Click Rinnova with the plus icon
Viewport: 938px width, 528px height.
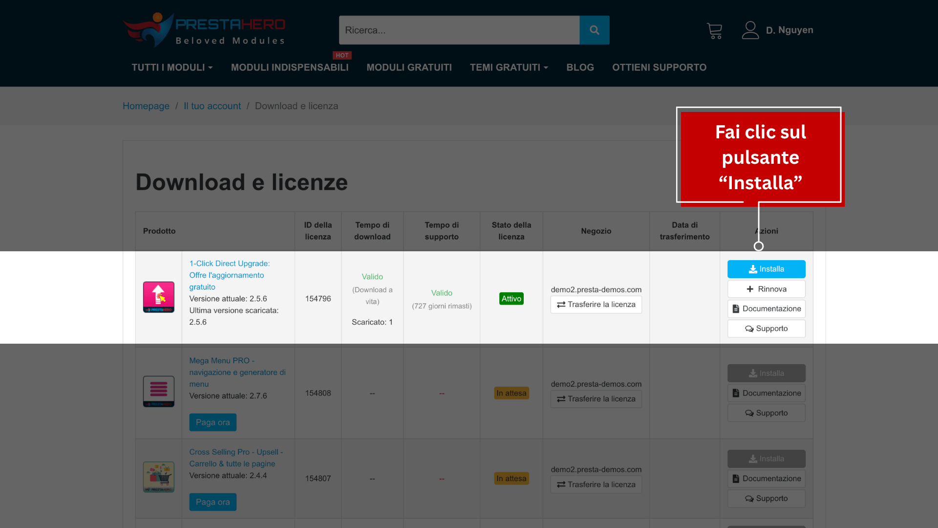pos(766,289)
